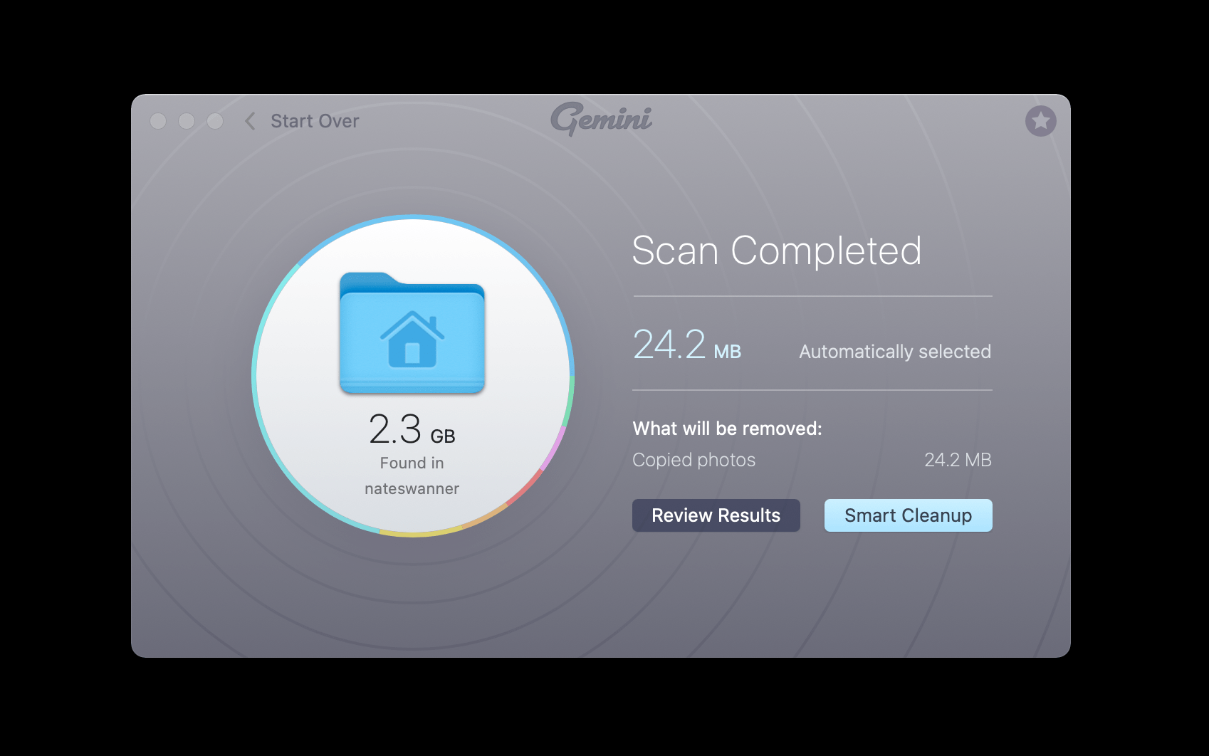Click the green segment of ring chart

[x=570, y=401]
